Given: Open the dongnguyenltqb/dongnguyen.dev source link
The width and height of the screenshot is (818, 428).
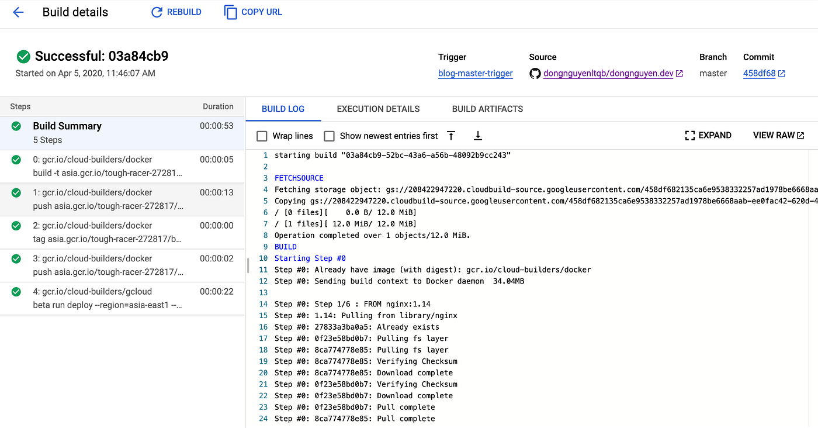Looking at the screenshot, I should click(x=608, y=74).
